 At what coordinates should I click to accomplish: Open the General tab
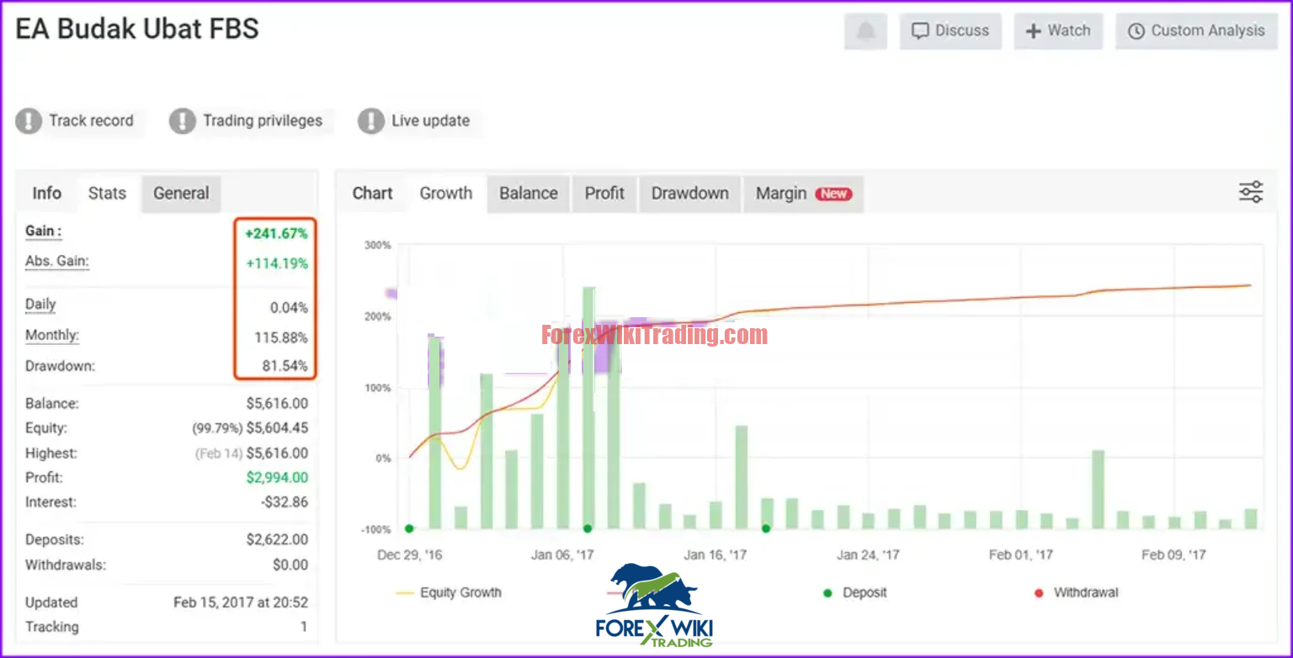[x=181, y=194]
